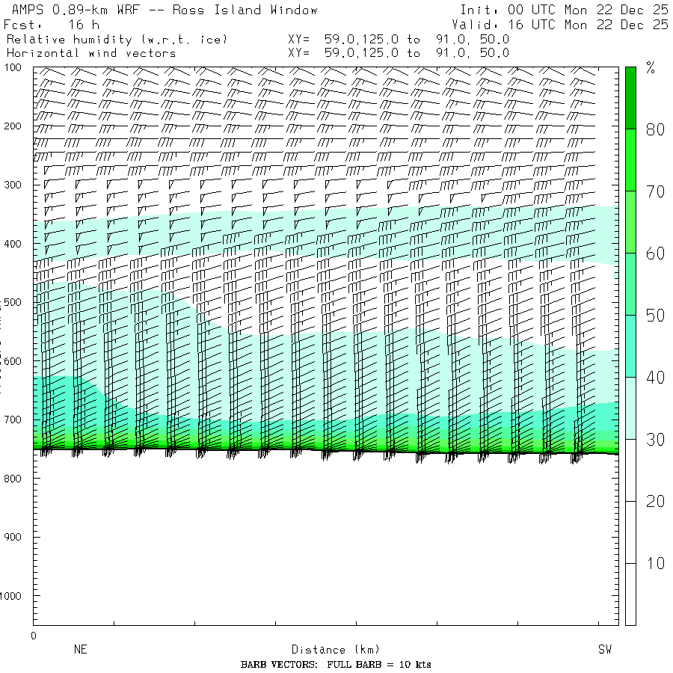
Task: Click the 50 colorbar tick label
Action: coord(655,316)
